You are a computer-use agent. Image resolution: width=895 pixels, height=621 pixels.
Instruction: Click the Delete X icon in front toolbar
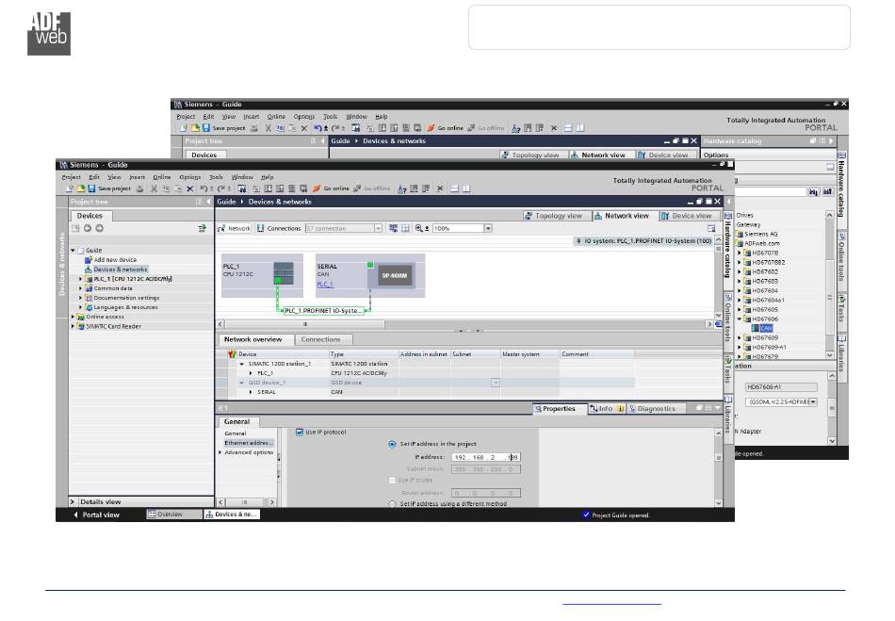[190, 188]
